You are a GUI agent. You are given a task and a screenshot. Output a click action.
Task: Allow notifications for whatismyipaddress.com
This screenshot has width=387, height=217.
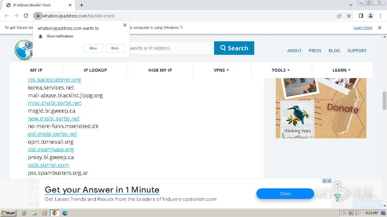(93, 48)
